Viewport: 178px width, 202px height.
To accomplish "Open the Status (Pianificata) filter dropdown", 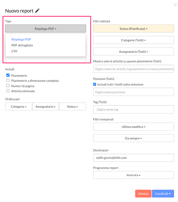I will pos(134,29).
